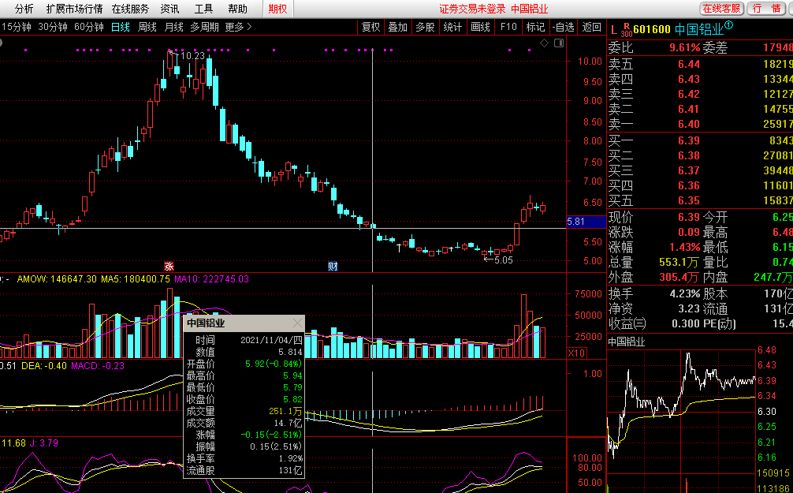Click the 叠加 overlay toolbar button
Screen dimensions: 793x493
(397, 27)
